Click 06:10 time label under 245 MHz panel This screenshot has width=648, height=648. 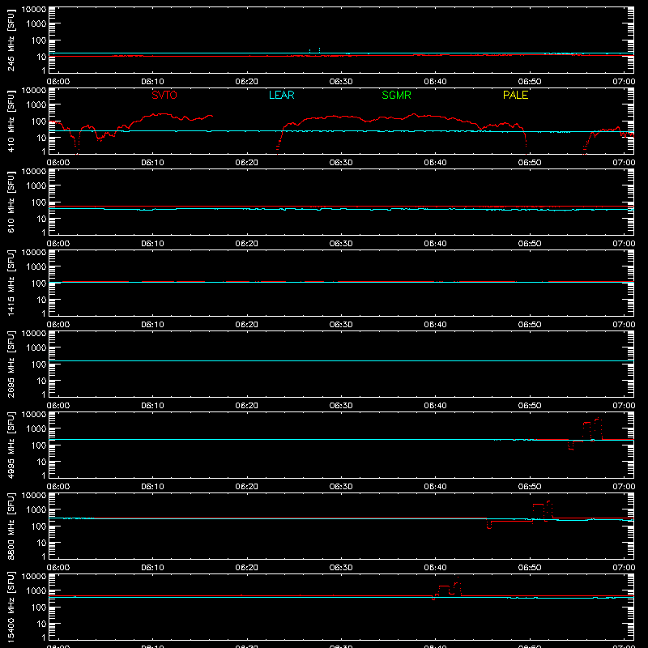coord(152,82)
